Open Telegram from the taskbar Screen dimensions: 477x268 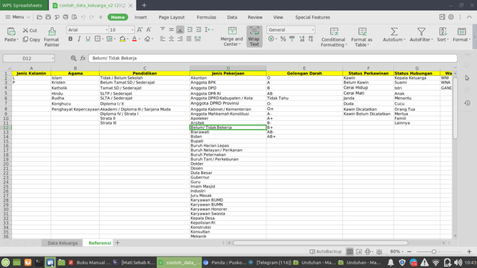point(270,262)
